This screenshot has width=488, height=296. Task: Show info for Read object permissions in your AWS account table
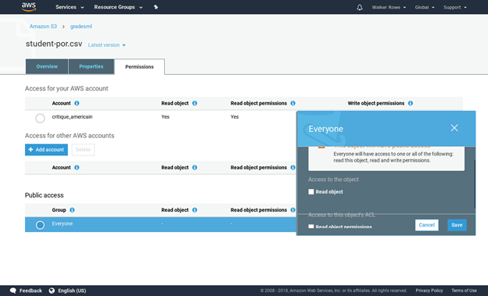(x=292, y=103)
